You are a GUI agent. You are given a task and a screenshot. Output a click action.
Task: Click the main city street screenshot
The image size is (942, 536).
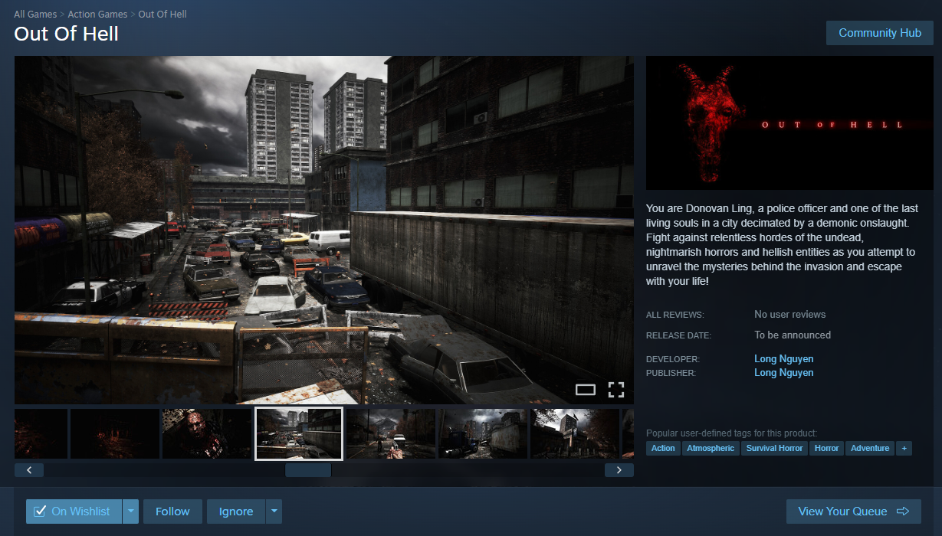pos(324,230)
